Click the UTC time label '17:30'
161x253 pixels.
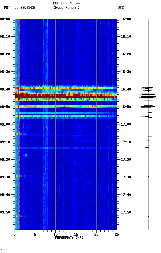(126, 177)
